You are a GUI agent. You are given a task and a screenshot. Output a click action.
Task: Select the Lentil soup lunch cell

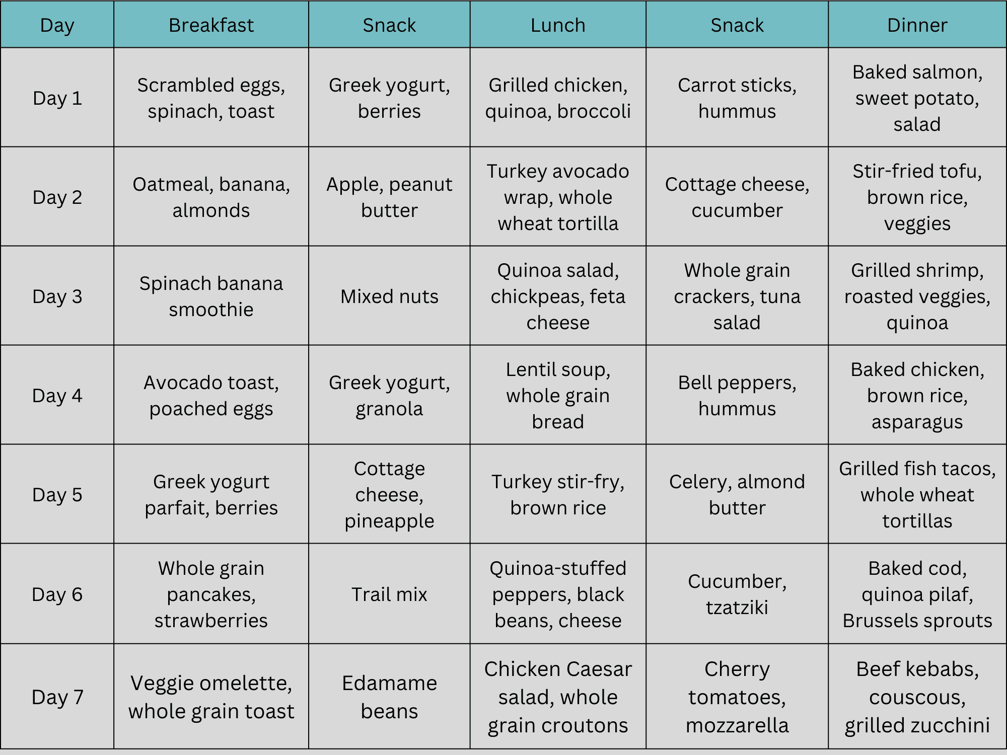(x=558, y=396)
